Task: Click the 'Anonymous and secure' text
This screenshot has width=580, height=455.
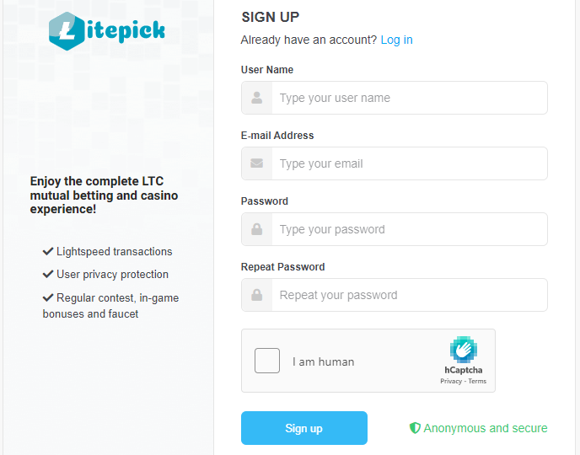Action: 486,428
